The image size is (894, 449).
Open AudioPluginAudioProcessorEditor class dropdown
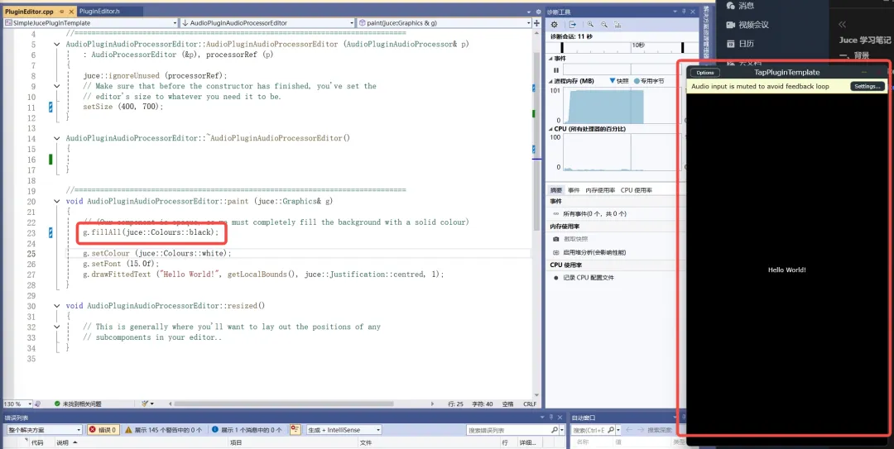[x=352, y=23]
